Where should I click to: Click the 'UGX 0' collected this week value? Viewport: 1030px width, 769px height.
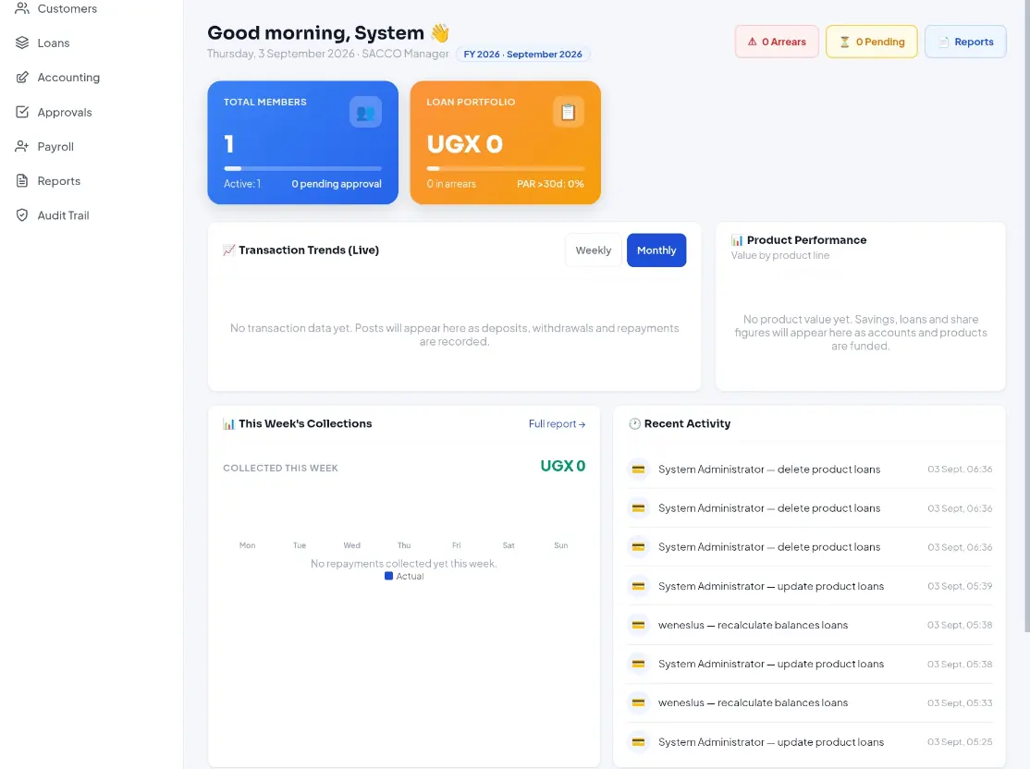point(563,466)
